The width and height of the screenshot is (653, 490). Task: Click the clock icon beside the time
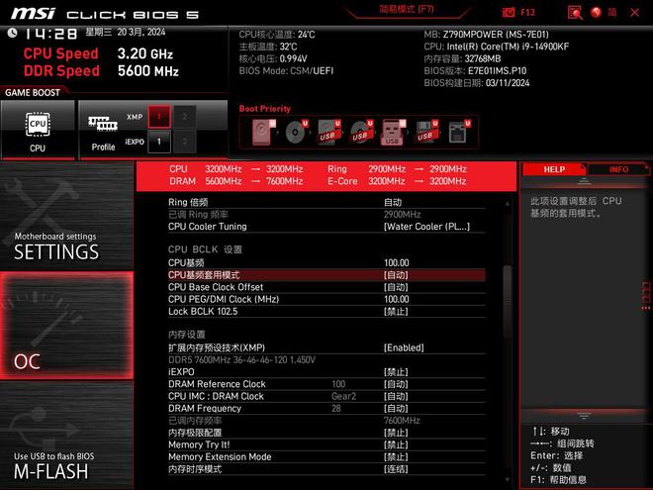pyautogui.click(x=12, y=33)
